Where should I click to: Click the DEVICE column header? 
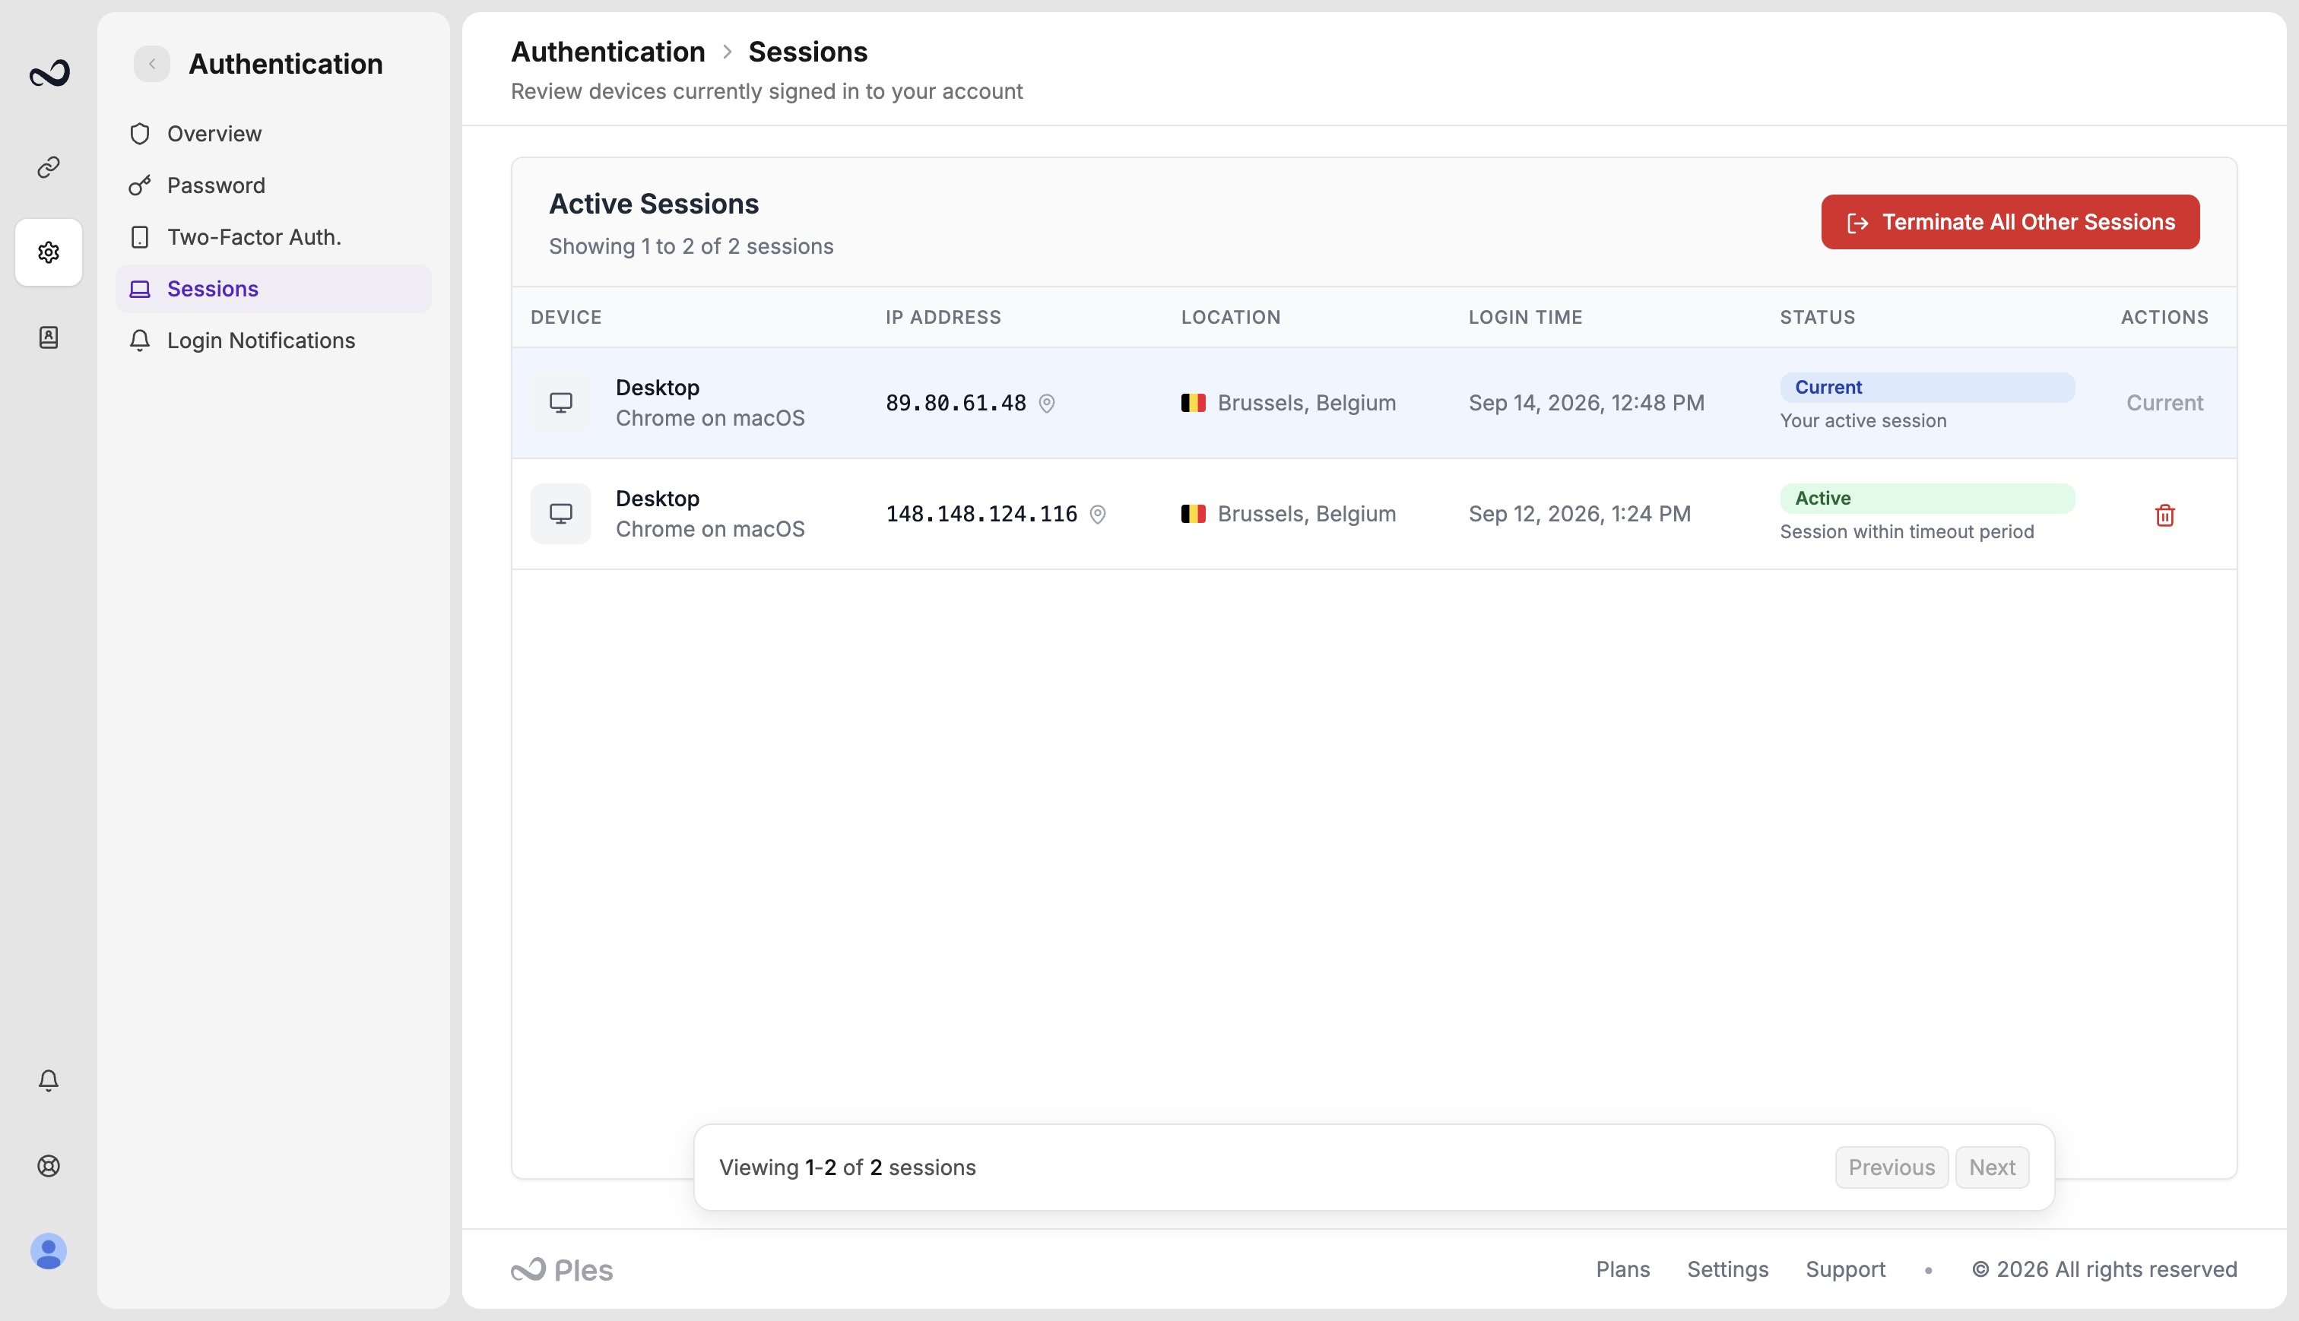click(566, 318)
